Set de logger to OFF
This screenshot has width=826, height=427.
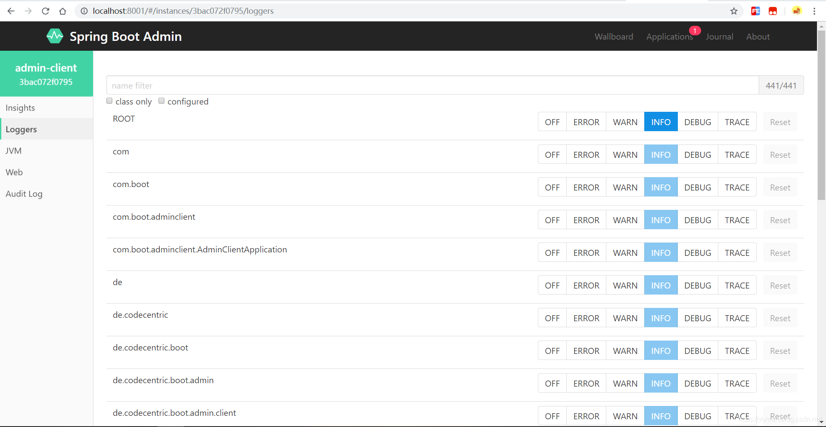[x=552, y=285]
